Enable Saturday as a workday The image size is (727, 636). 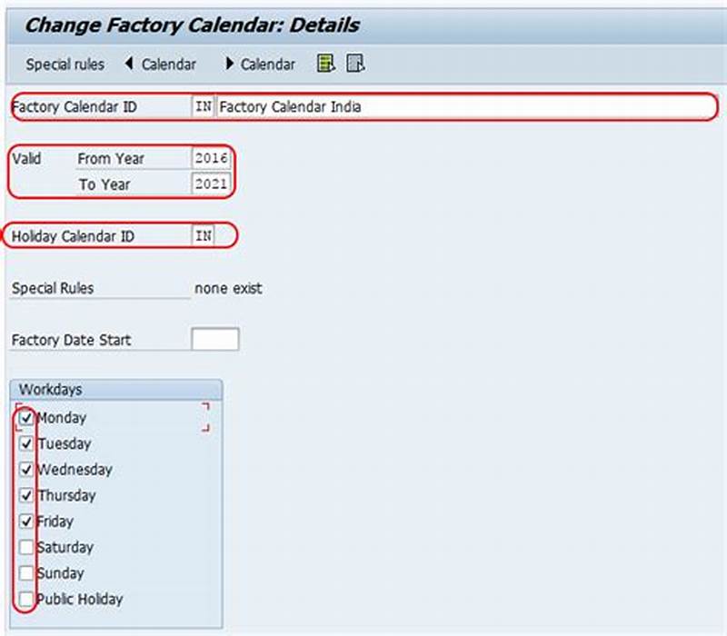[x=27, y=547]
